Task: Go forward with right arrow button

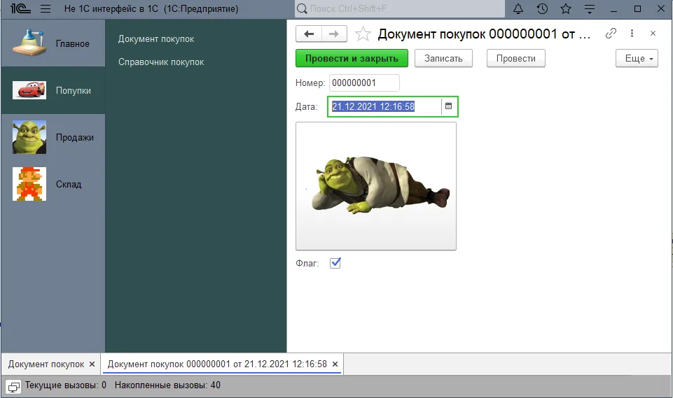Action: pyautogui.click(x=334, y=34)
